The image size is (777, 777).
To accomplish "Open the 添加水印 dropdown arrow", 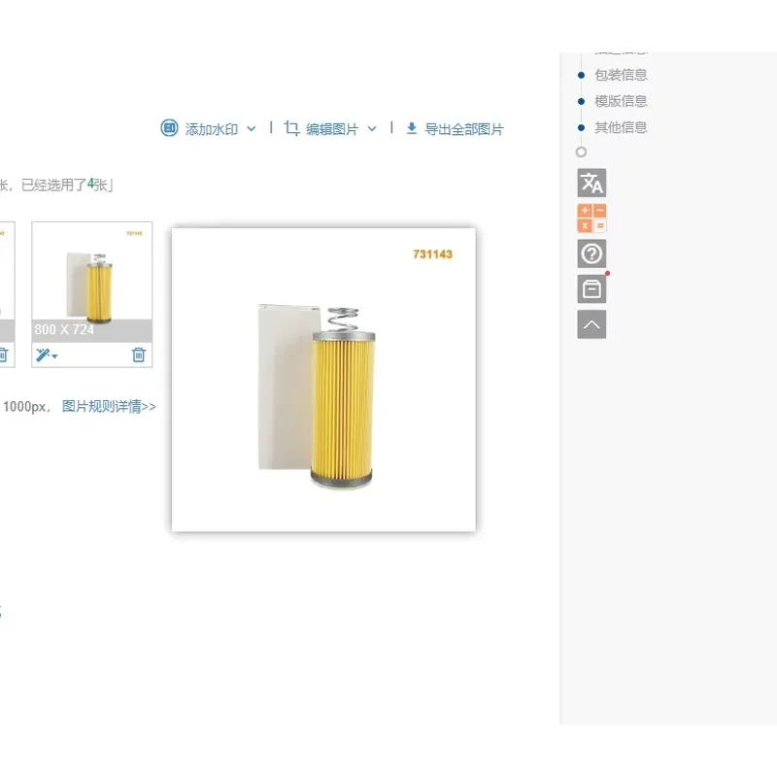I will pos(252,129).
